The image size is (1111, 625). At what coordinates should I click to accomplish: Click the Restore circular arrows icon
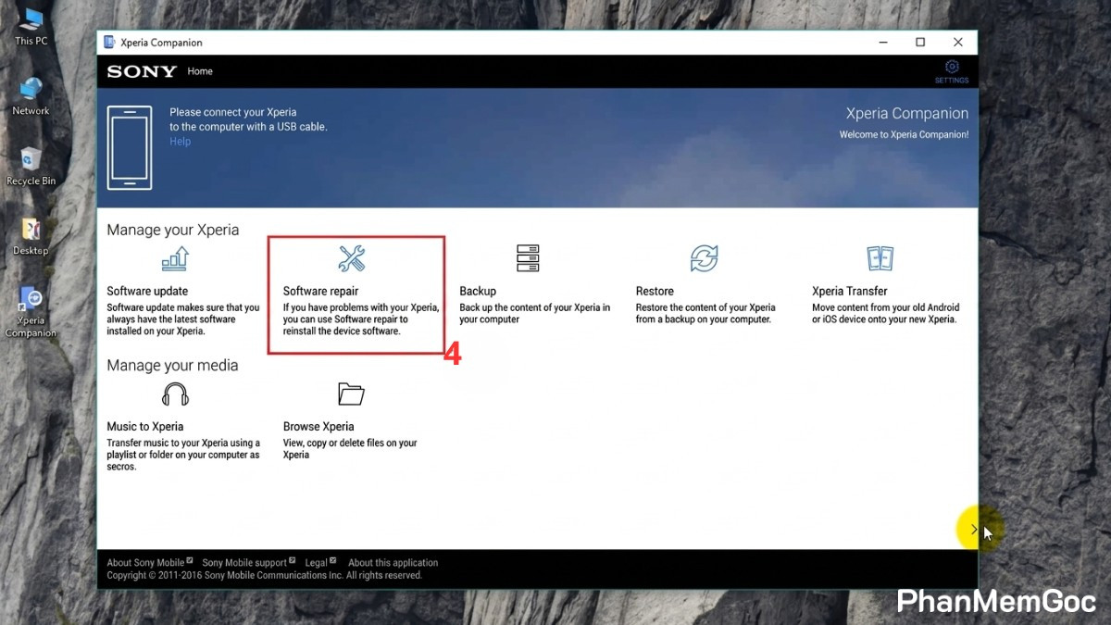(x=705, y=258)
